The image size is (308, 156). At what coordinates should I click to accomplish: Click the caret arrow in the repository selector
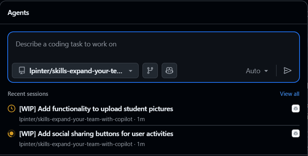point(131,71)
